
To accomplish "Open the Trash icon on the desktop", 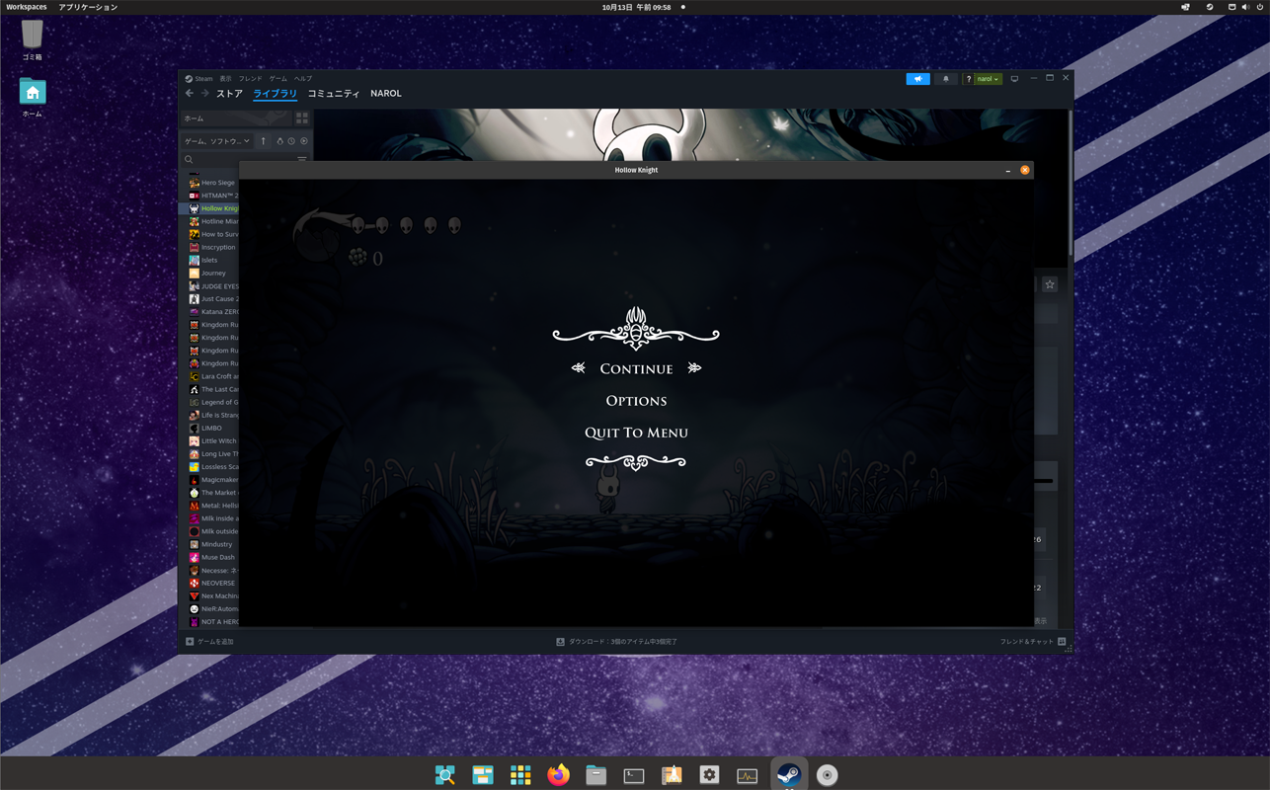I will pos(32,36).
